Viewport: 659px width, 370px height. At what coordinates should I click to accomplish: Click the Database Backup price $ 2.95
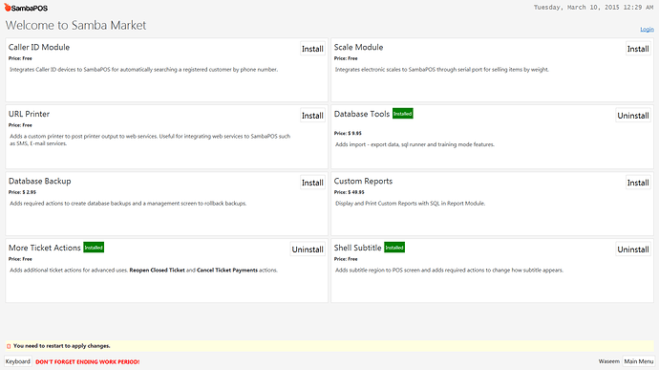pos(22,192)
